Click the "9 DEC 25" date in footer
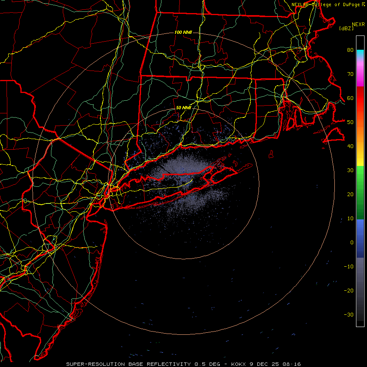The image size is (367, 367). click(264, 364)
